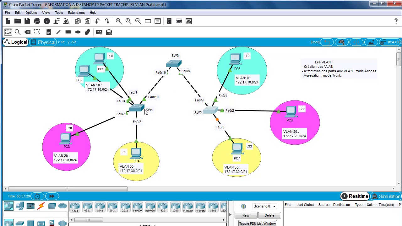
Task: Switch to Simulation mode
Action: [386, 196]
